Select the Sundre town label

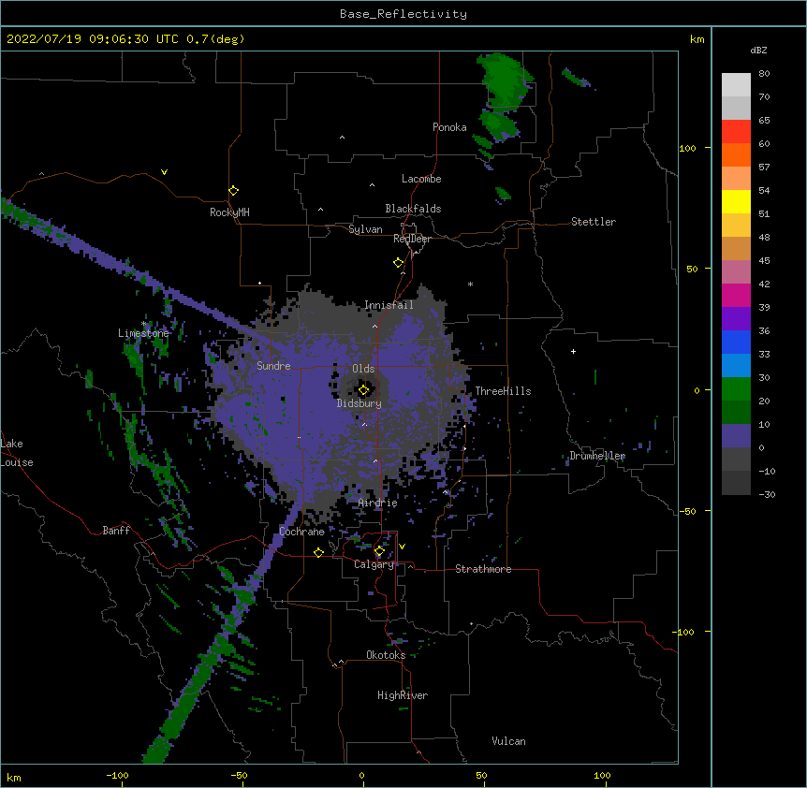[273, 366]
